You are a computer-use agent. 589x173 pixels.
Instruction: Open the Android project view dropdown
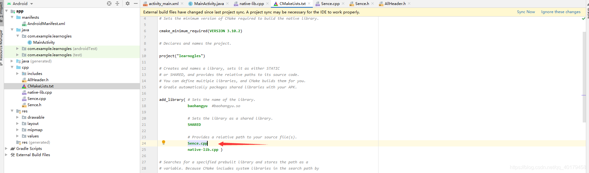coord(20,3)
